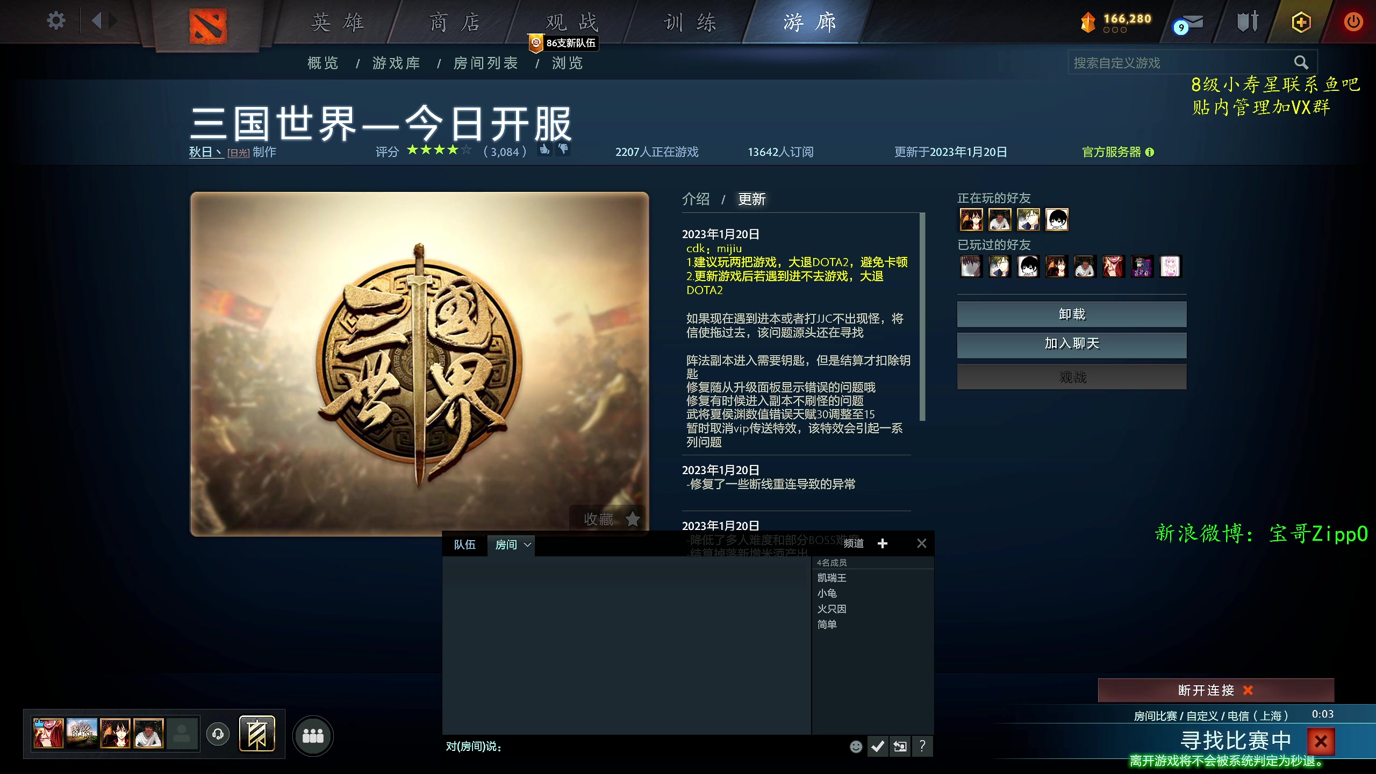Select member 火只因 in chat list
1376x774 pixels.
coord(832,609)
